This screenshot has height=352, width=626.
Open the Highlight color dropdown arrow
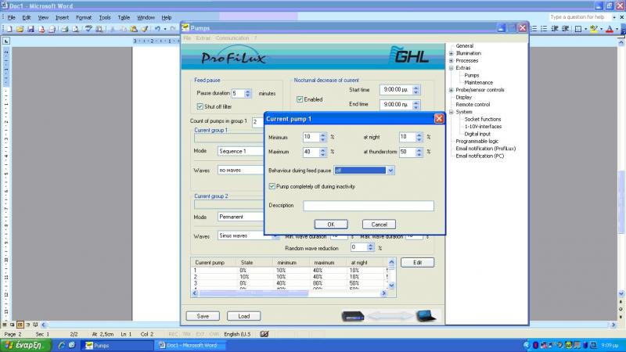point(601,29)
